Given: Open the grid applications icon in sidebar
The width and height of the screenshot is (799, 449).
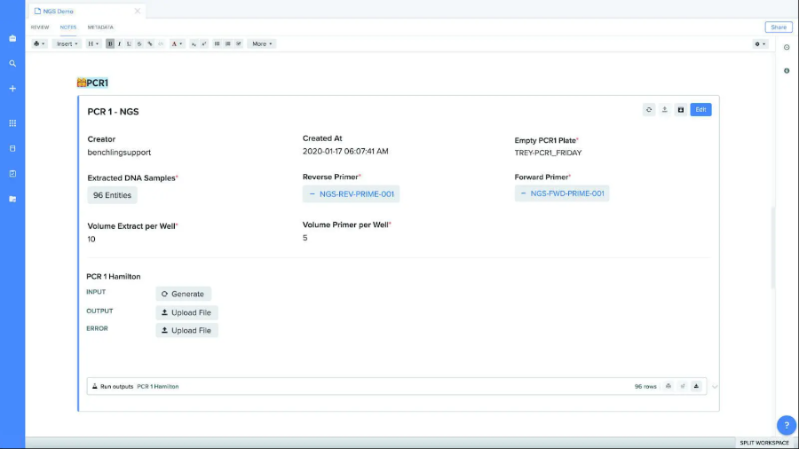Looking at the screenshot, I should tap(12, 123).
